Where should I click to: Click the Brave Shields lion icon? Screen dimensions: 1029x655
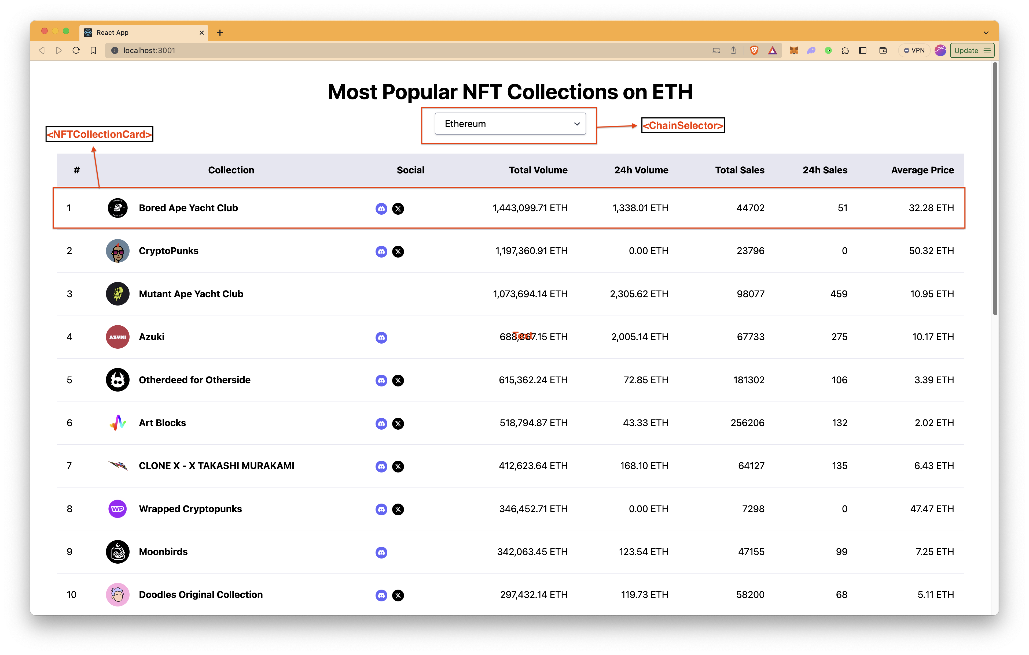coord(754,50)
